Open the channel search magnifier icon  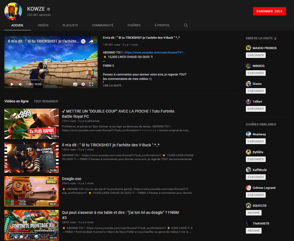point(186,25)
